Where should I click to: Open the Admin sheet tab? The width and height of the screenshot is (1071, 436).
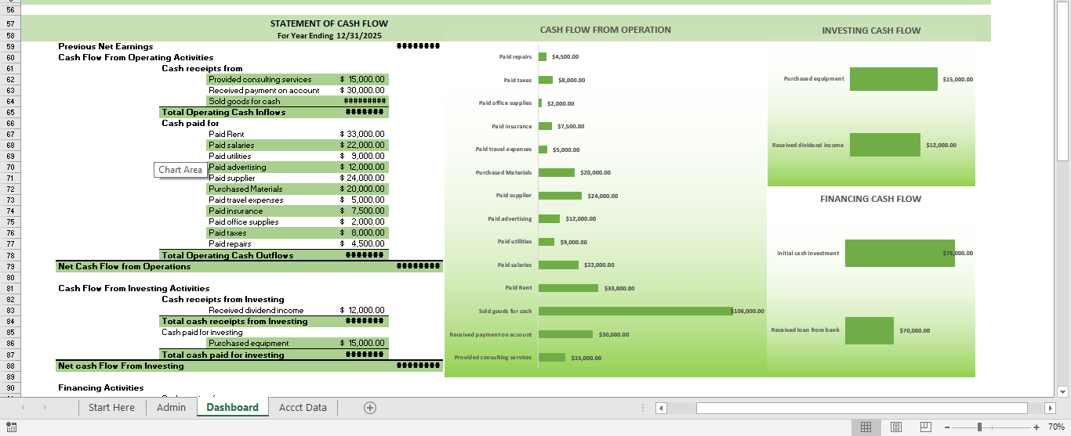click(x=171, y=407)
